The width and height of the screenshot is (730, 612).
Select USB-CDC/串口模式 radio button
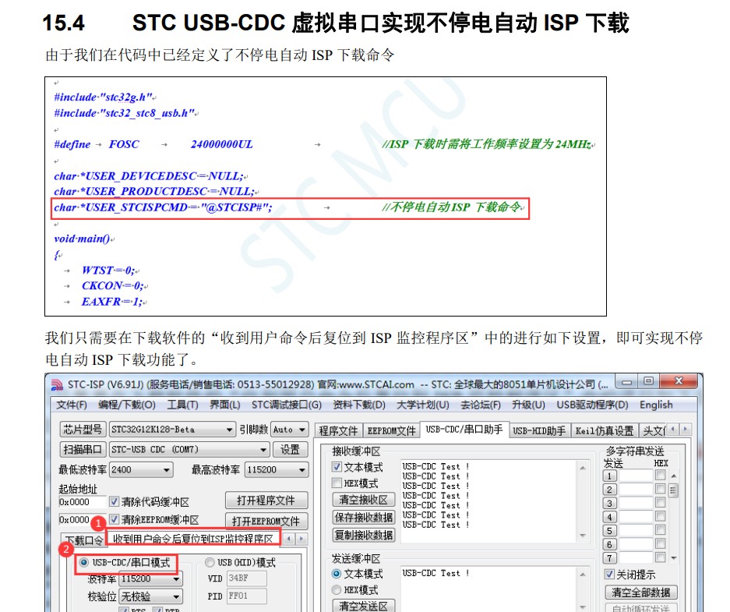coord(84,562)
